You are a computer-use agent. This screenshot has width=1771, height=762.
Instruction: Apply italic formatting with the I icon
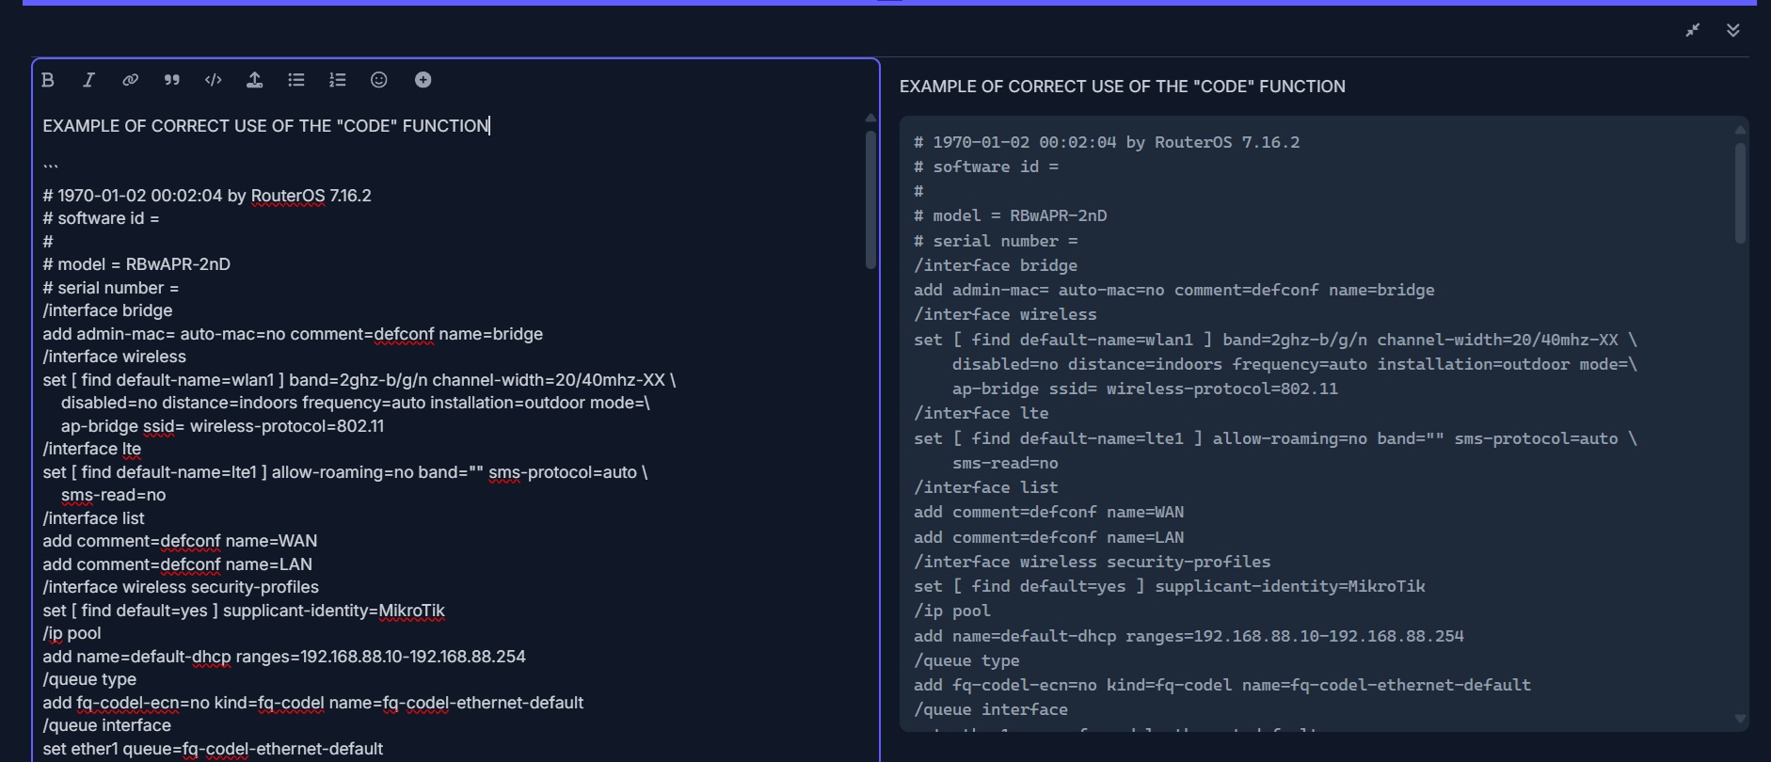tap(88, 80)
